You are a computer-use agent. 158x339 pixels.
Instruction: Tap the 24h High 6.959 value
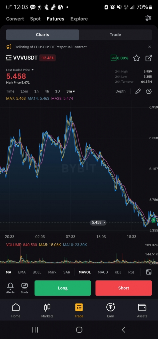coord(148,72)
